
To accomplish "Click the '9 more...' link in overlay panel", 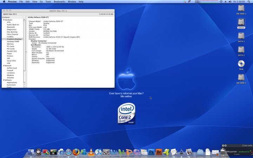I will [237, 154].
